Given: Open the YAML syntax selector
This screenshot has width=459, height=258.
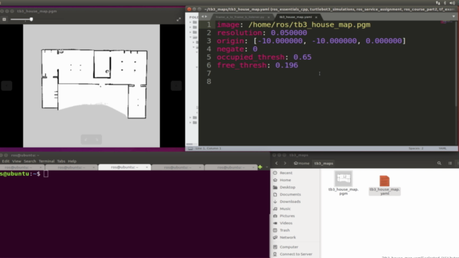Looking at the screenshot, I should point(443,148).
